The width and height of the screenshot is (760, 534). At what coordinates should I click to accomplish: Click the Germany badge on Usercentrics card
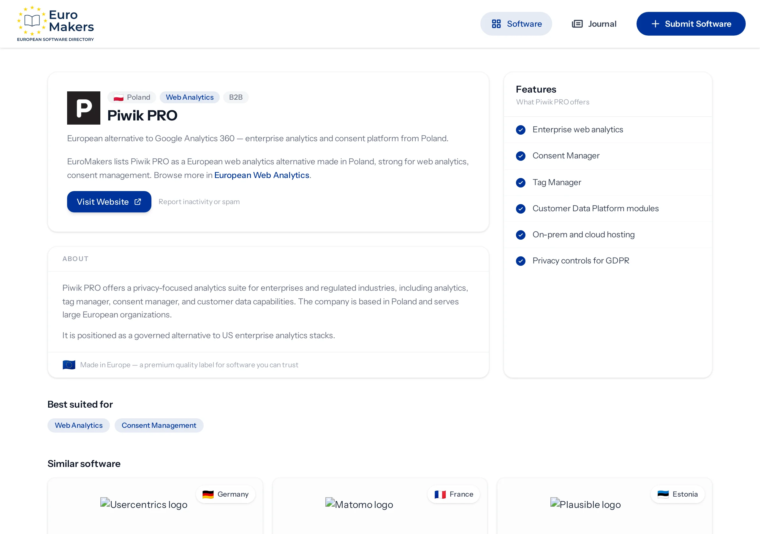pyautogui.click(x=225, y=494)
